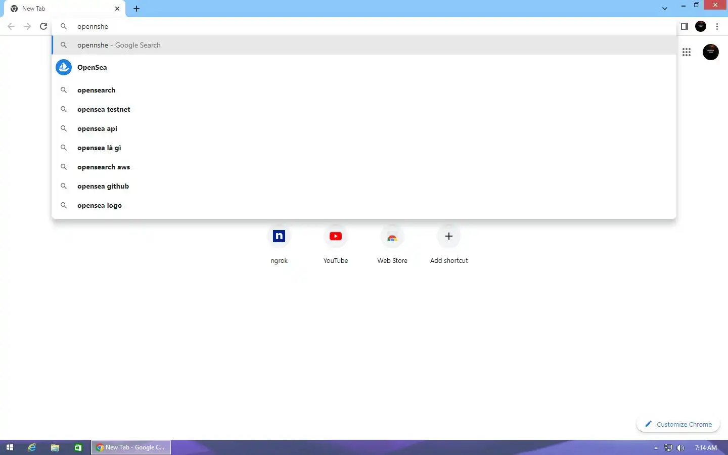Choose 'opennshe - Google Search' suggestion
Screen dimensions: 728x455
[x=364, y=45]
